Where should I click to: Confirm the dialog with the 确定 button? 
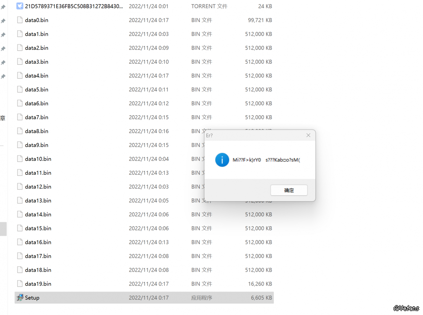coord(289,190)
